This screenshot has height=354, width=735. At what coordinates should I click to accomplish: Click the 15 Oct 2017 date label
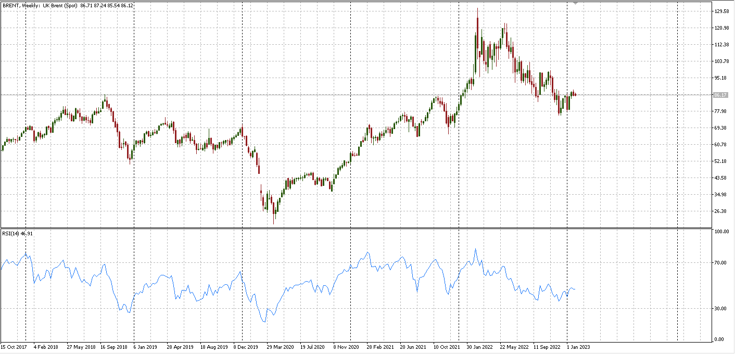(x=14, y=346)
